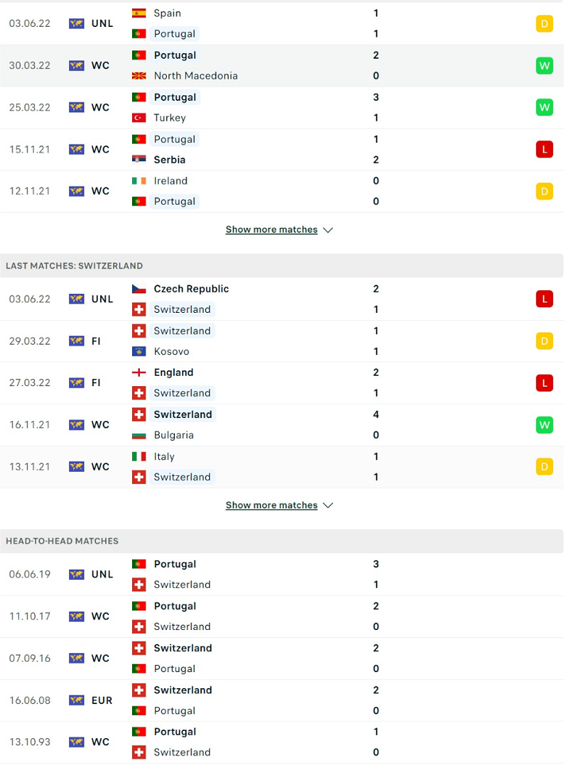This screenshot has width=566, height=765.
Task: Open Serbia team name in 15.11.21 match
Action: 169,160
